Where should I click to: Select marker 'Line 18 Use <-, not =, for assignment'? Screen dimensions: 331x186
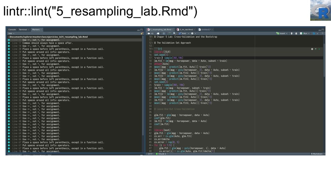(x=75, y=46)
